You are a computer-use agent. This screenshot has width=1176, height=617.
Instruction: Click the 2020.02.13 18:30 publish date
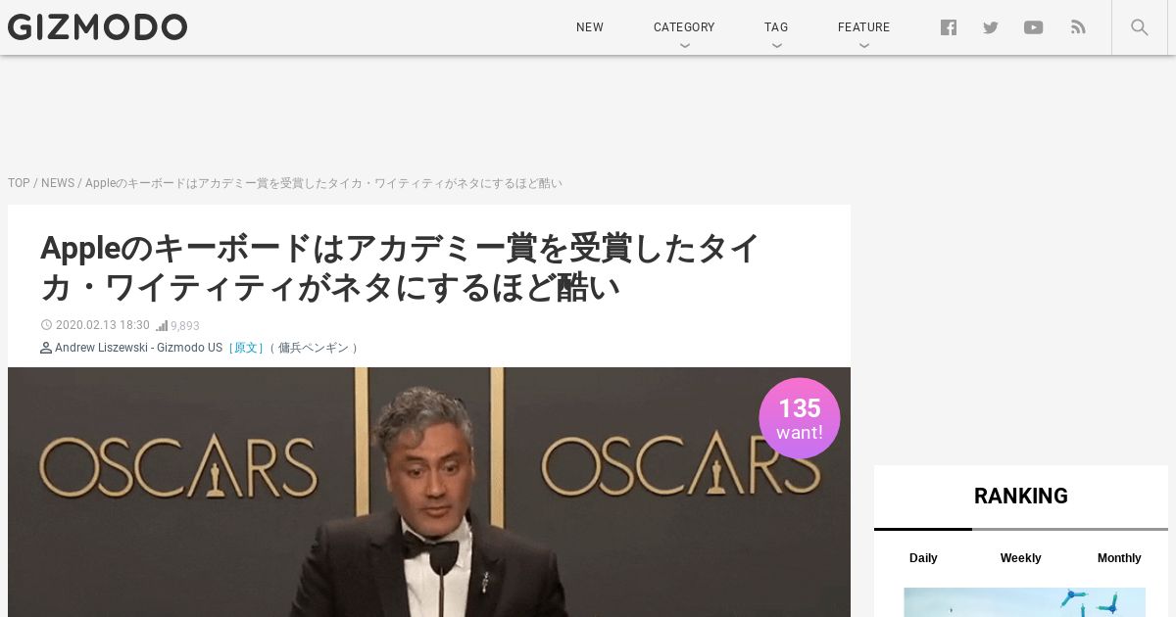point(103,325)
